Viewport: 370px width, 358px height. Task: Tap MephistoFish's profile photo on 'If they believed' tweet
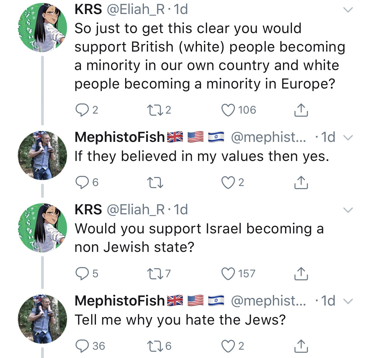point(43,155)
